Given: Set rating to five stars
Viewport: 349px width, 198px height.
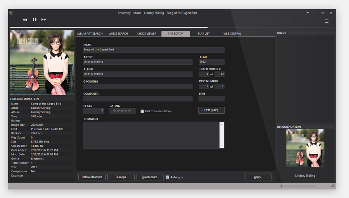Looking at the screenshot, I should point(130,111).
